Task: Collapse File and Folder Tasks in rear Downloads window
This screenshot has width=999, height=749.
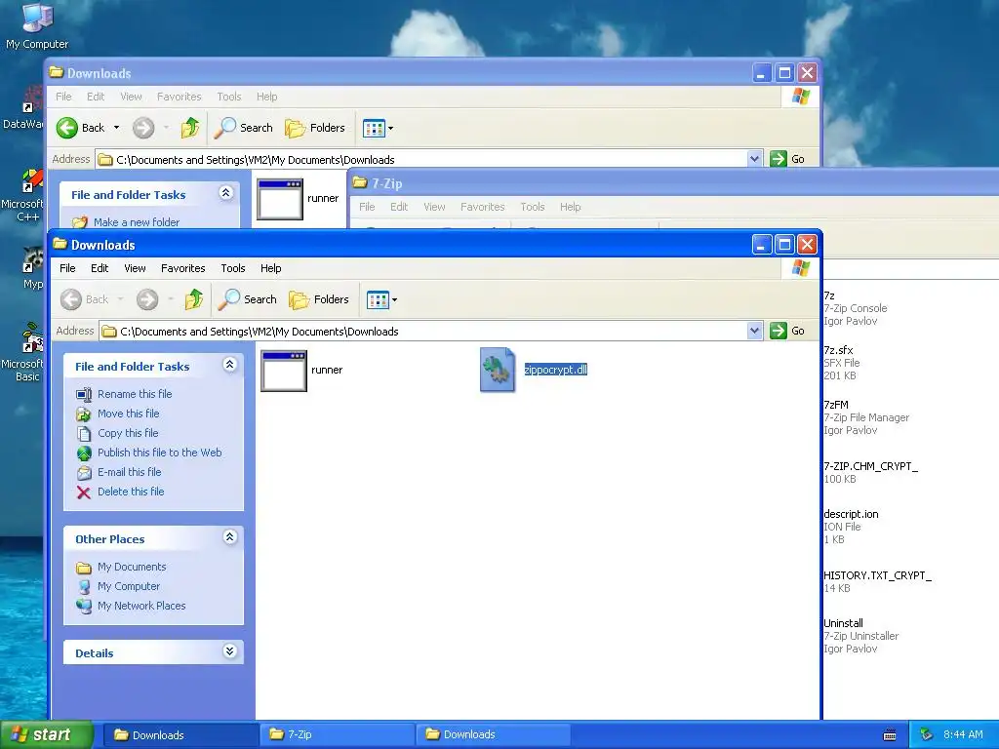Action: (x=226, y=193)
